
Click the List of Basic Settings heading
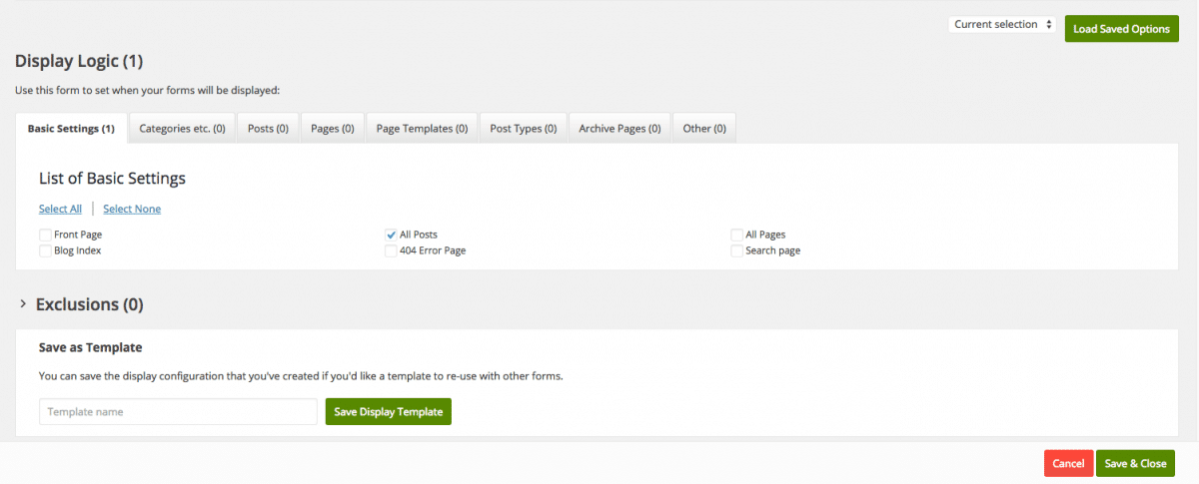click(113, 179)
